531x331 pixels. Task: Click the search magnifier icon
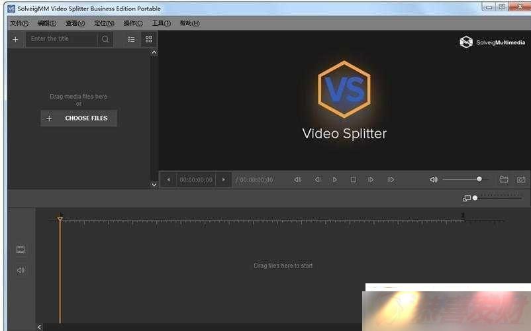pyautogui.click(x=105, y=39)
